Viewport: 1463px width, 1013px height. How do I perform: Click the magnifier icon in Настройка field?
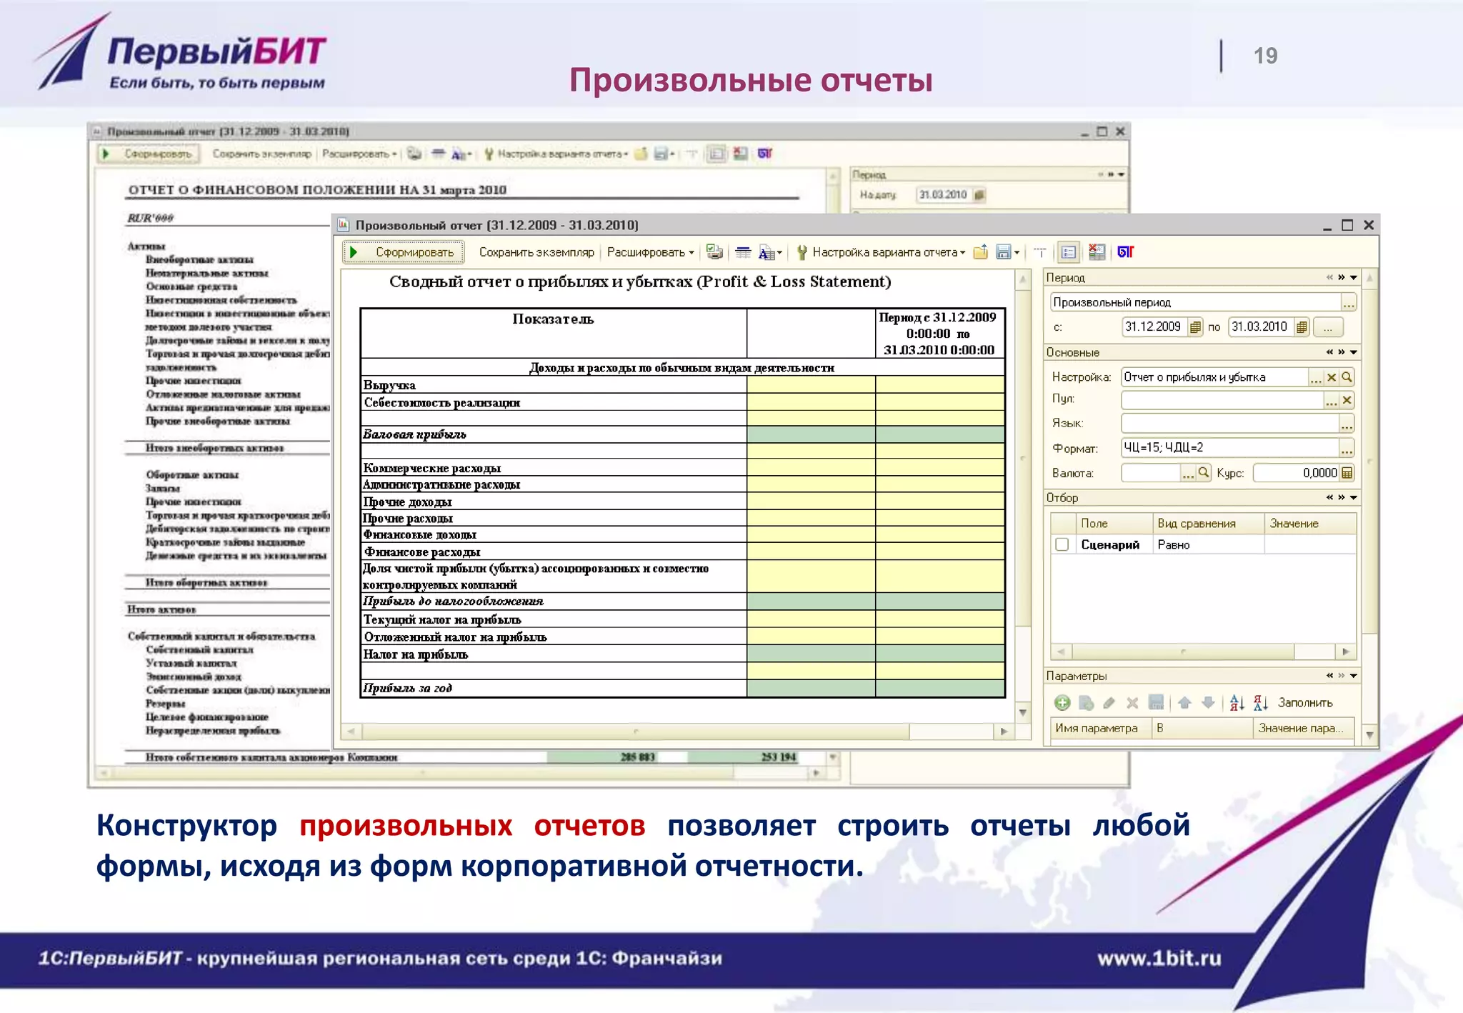[x=1347, y=377]
